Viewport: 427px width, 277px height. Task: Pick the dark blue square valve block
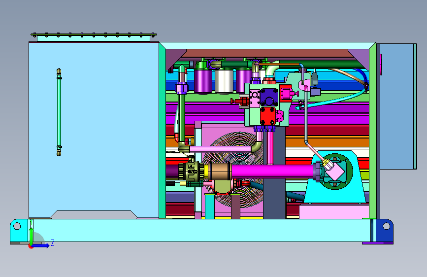(269, 97)
